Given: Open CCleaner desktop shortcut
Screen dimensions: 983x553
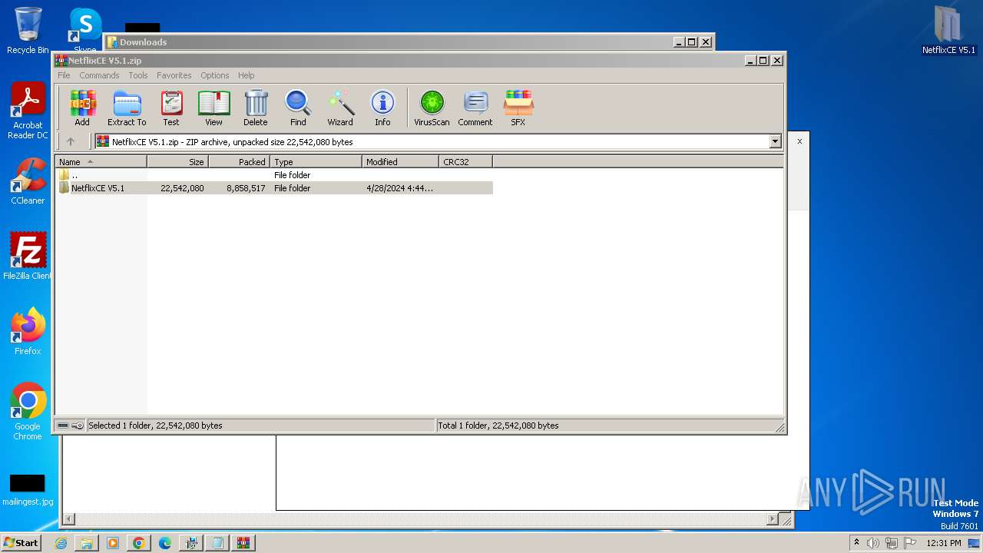Looking at the screenshot, I should click(28, 181).
